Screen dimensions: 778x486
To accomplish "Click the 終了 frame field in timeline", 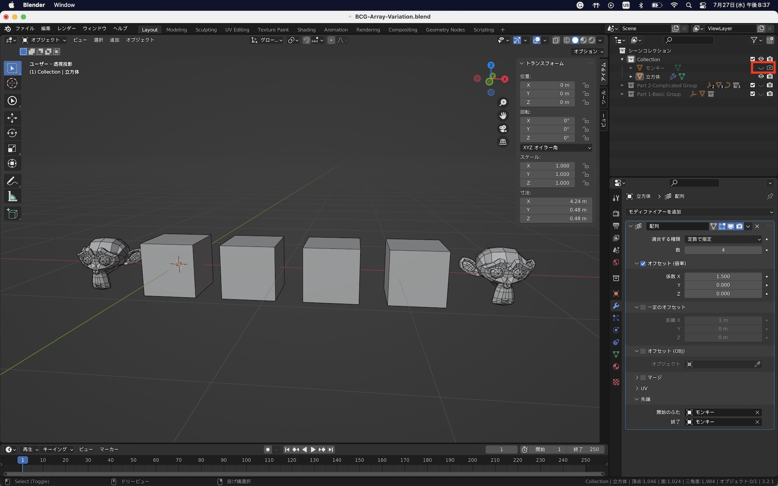I will (x=586, y=449).
